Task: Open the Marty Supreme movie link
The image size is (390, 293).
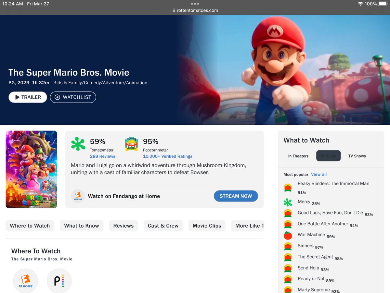Action: (x=314, y=289)
